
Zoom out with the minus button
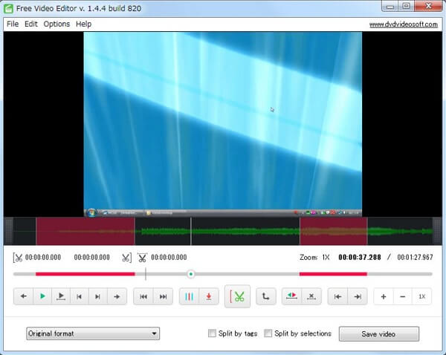pyautogui.click(x=402, y=296)
